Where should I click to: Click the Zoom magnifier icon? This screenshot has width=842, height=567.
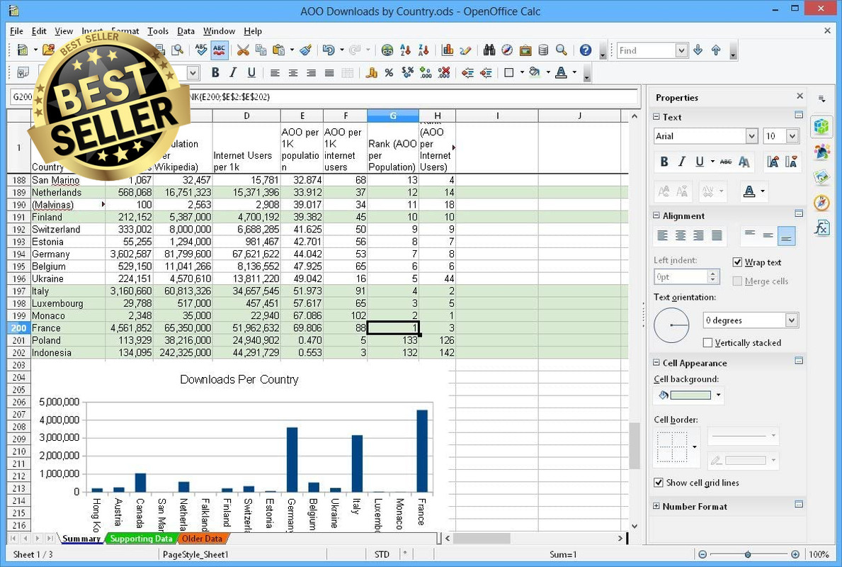pyautogui.click(x=562, y=50)
